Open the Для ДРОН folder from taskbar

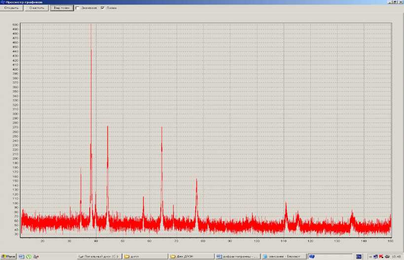tap(190, 257)
